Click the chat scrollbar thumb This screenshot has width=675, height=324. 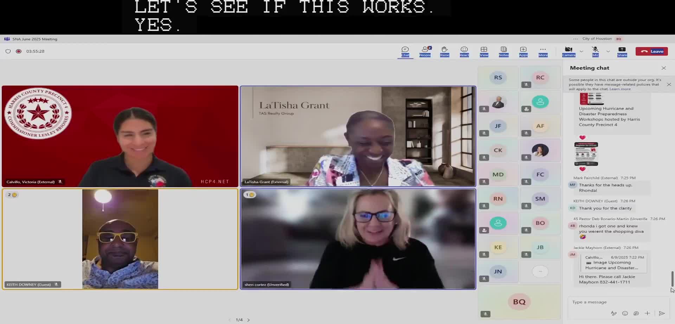tap(672, 279)
